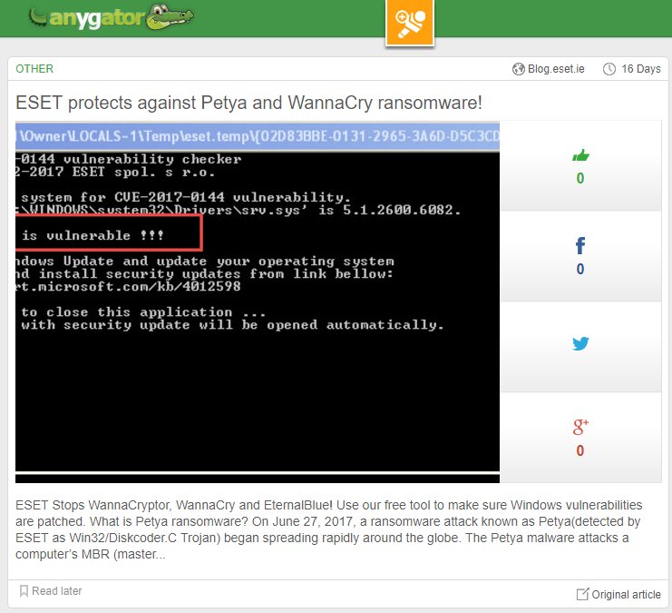Click the Read later bookmark icon

(x=24, y=591)
